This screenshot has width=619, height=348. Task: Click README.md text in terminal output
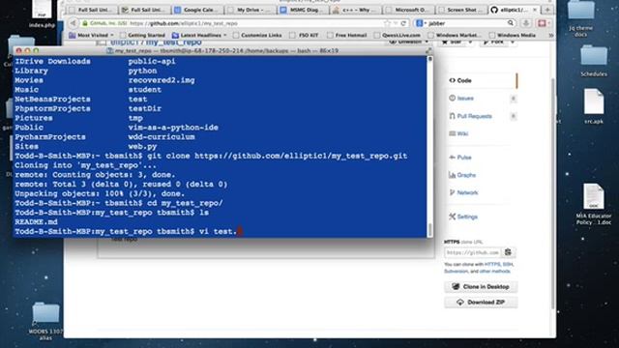[x=36, y=222]
